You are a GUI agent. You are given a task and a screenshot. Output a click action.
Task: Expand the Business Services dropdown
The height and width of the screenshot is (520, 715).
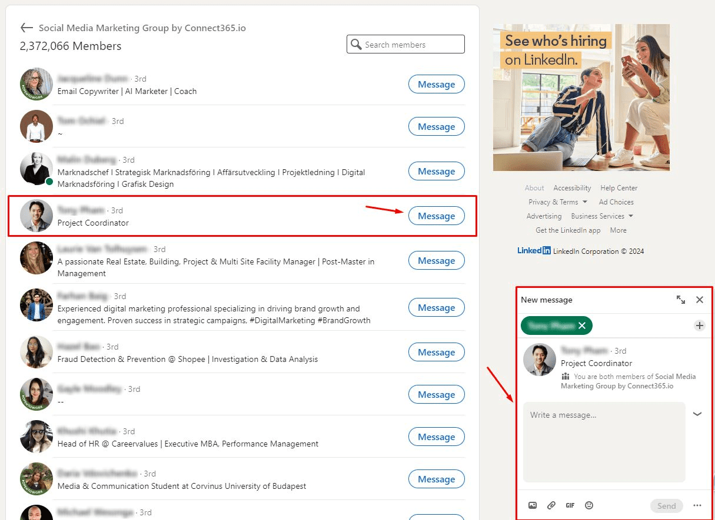602,216
